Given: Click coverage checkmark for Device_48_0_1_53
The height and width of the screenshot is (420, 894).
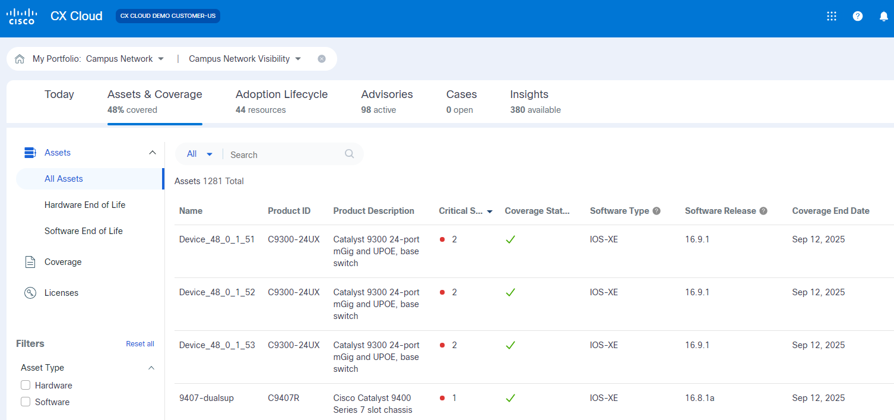Looking at the screenshot, I should 511,345.
